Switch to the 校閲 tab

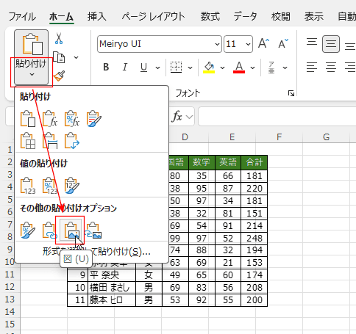click(281, 17)
